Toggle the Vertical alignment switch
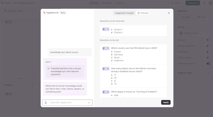Screen dimensions: 213x117 point(208,63)
